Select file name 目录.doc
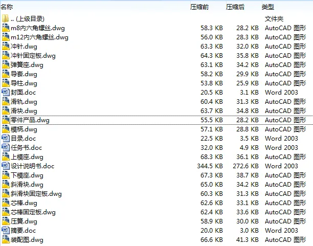Image resolution: width=313 pixels, height=246 pixels. tap(23, 139)
